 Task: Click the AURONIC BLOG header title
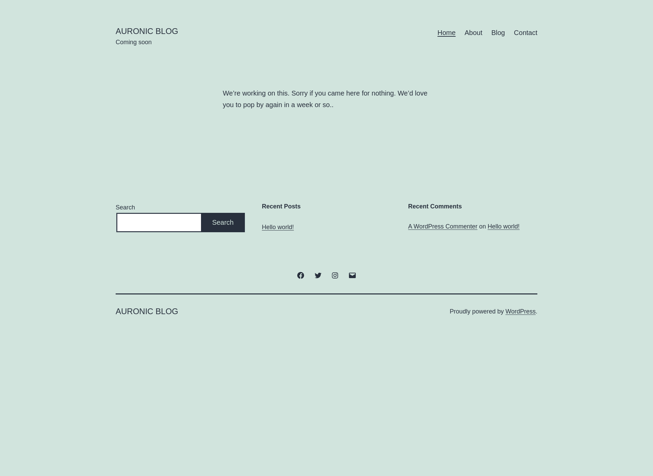(x=147, y=31)
